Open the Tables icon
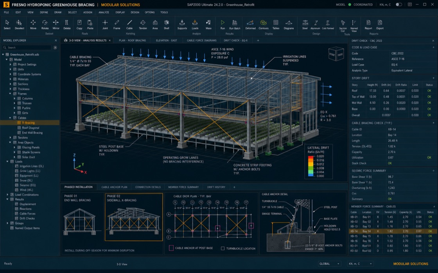Image resolution: width=438 pixels, height=273 pixels. tap(276, 25)
